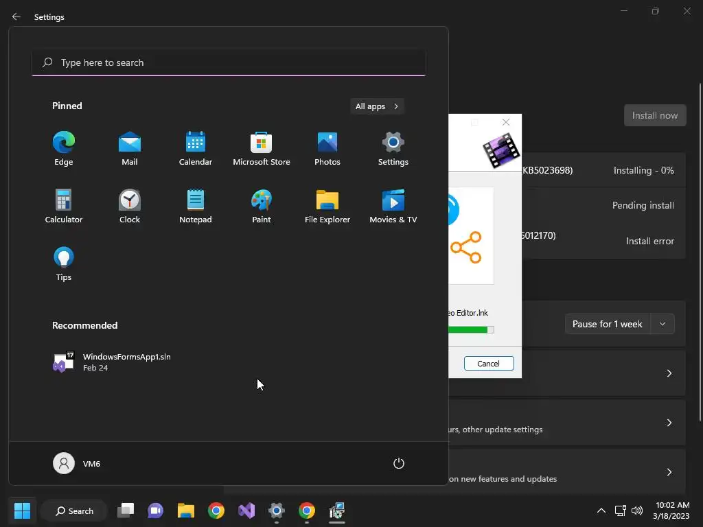Expand the chevron row below Pause updates
Viewport: 703px width, 527px height.
pos(669,373)
